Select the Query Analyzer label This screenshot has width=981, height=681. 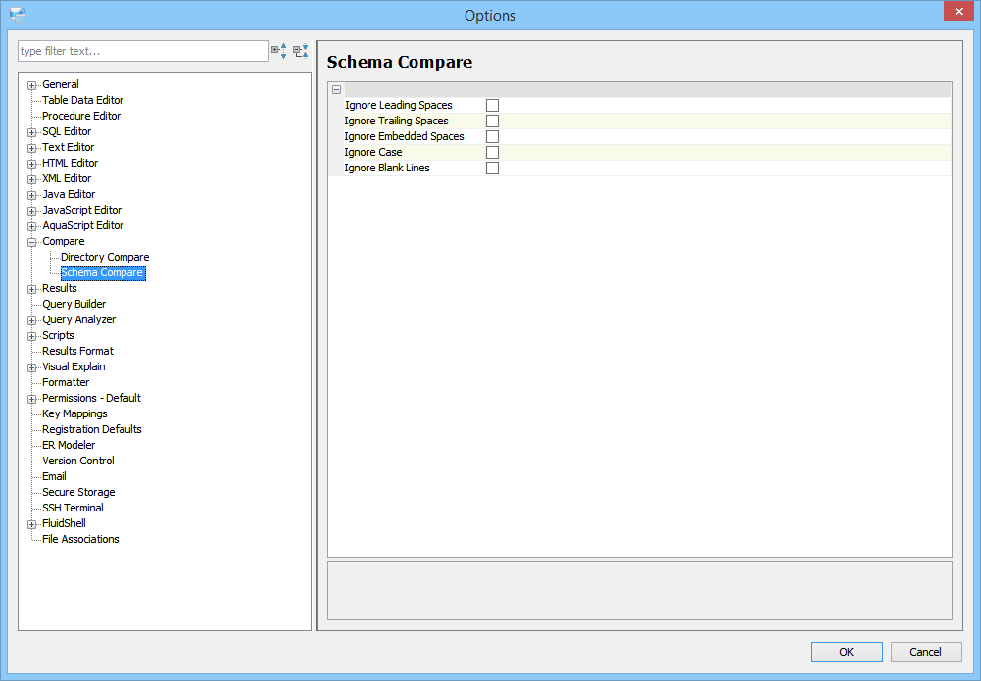[78, 319]
